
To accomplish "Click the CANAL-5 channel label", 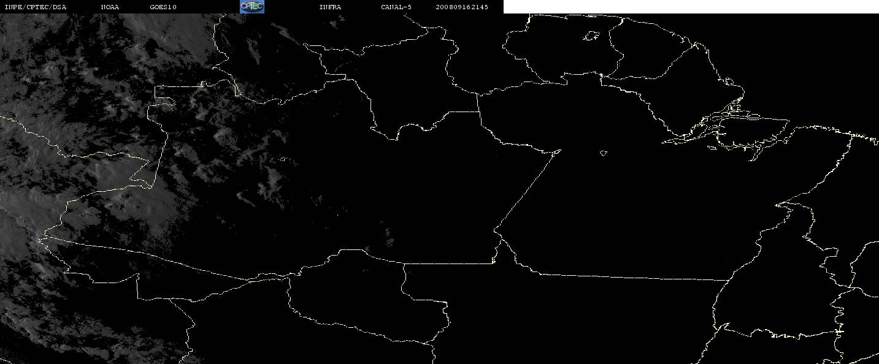I will (396, 7).
